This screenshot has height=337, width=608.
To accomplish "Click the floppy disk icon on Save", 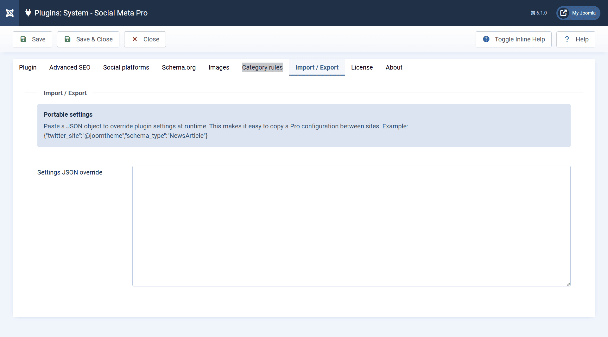I will (x=24, y=39).
